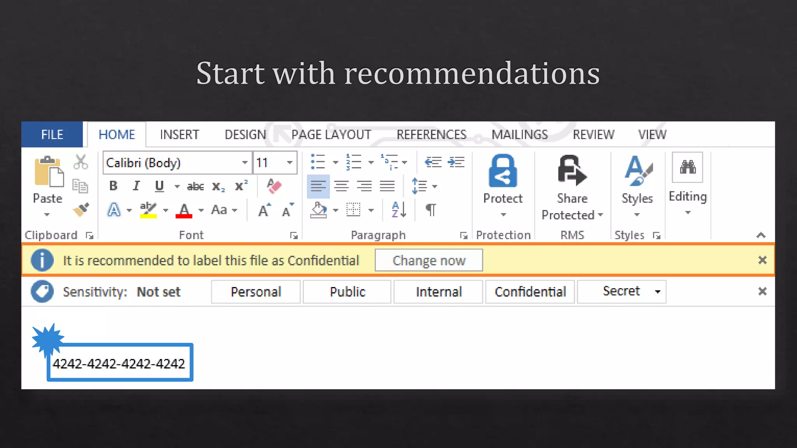Open the Calibri (Body) font dropdown
797x448 pixels.
pos(245,163)
